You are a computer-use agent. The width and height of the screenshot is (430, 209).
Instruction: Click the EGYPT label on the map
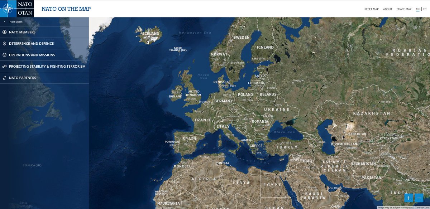point(272,185)
